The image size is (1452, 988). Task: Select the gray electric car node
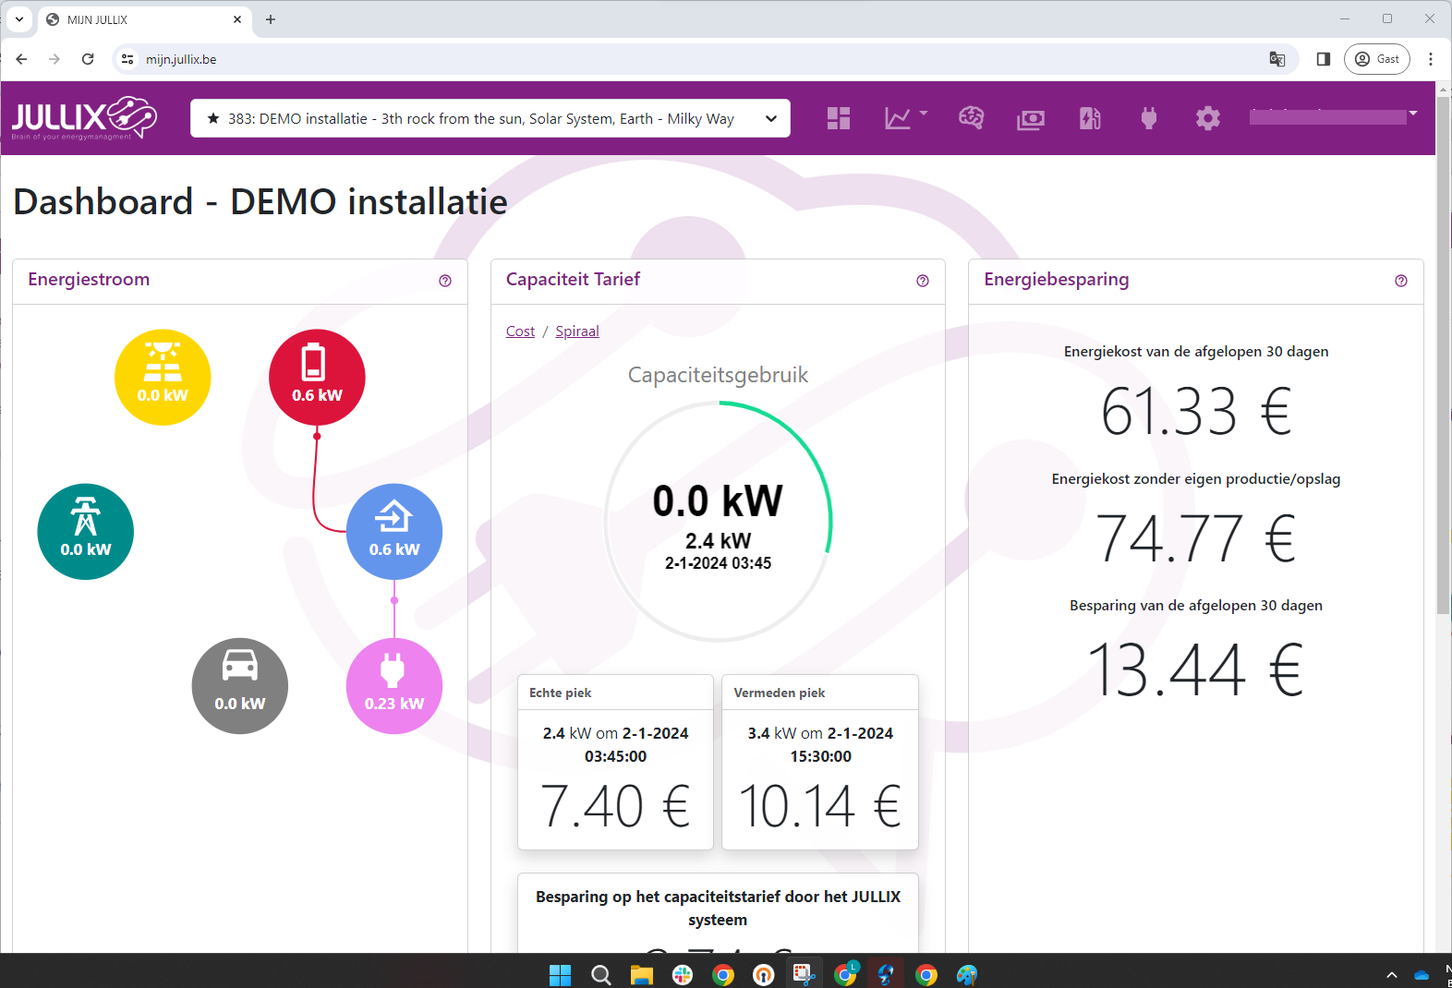pos(240,686)
